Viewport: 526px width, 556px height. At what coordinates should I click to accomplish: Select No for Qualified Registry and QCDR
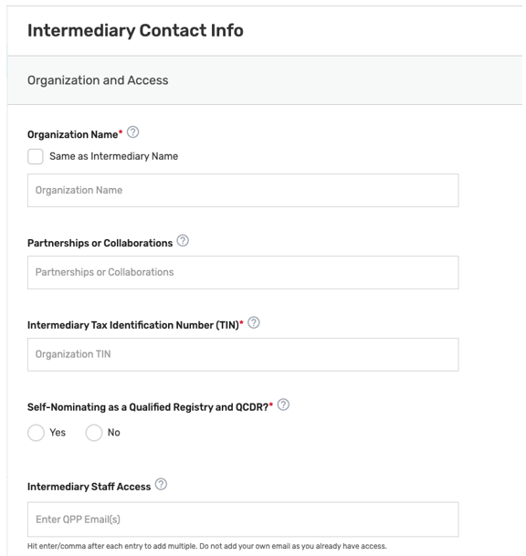tap(94, 433)
